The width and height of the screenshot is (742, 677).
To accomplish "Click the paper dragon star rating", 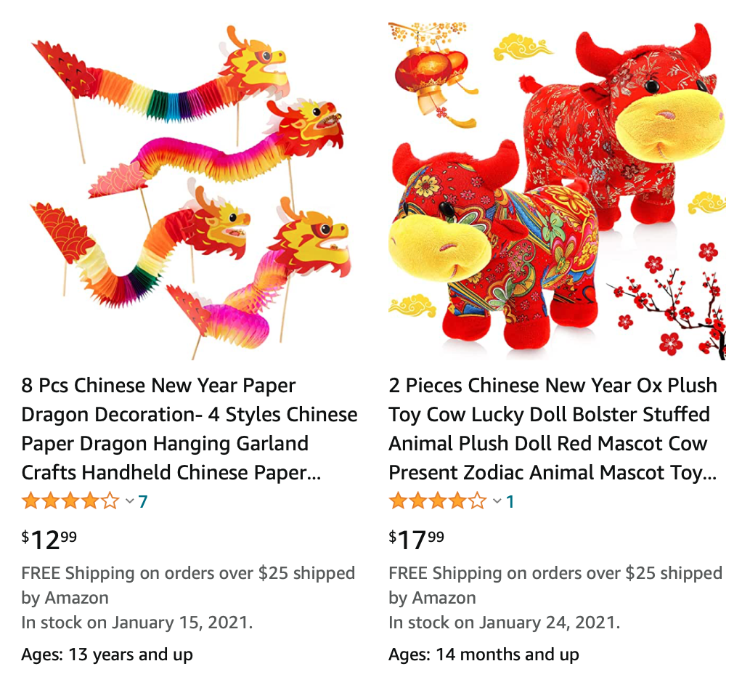I will 70,501.
